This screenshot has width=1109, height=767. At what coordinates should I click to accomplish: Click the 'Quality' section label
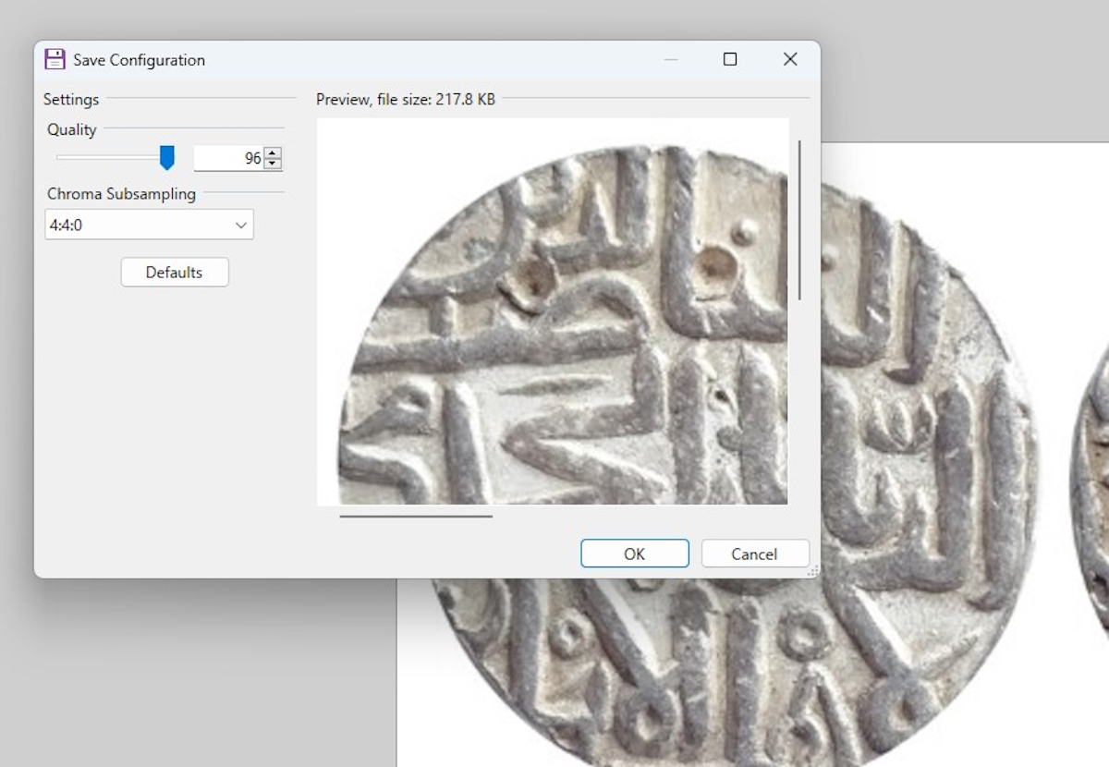click(72, 129)
